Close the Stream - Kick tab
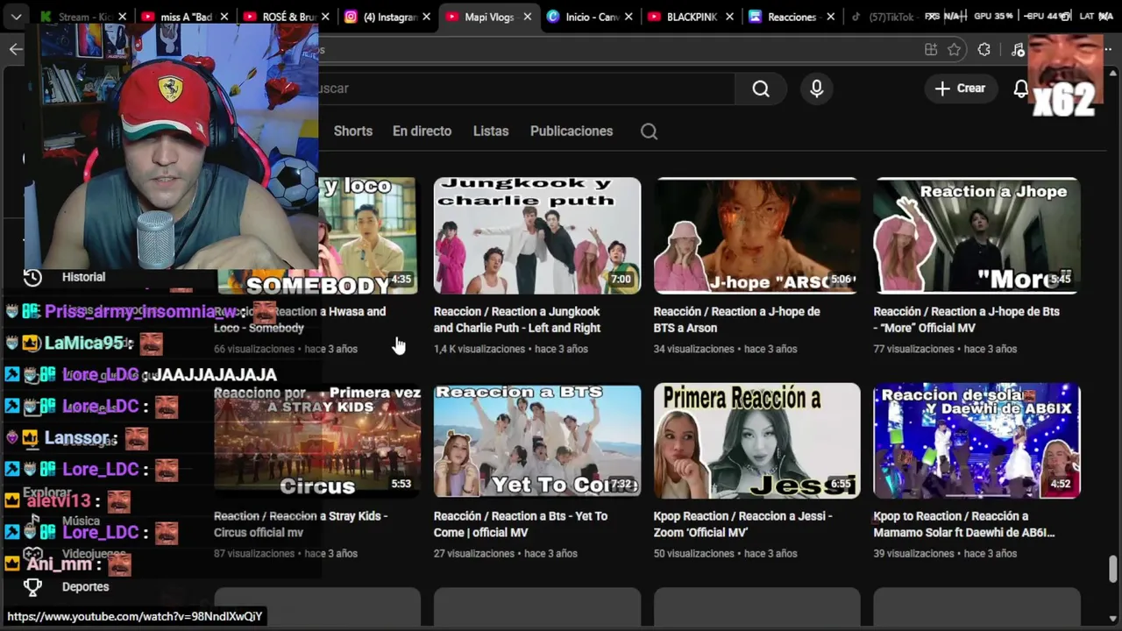1122x631 pixels. [122, 17]
